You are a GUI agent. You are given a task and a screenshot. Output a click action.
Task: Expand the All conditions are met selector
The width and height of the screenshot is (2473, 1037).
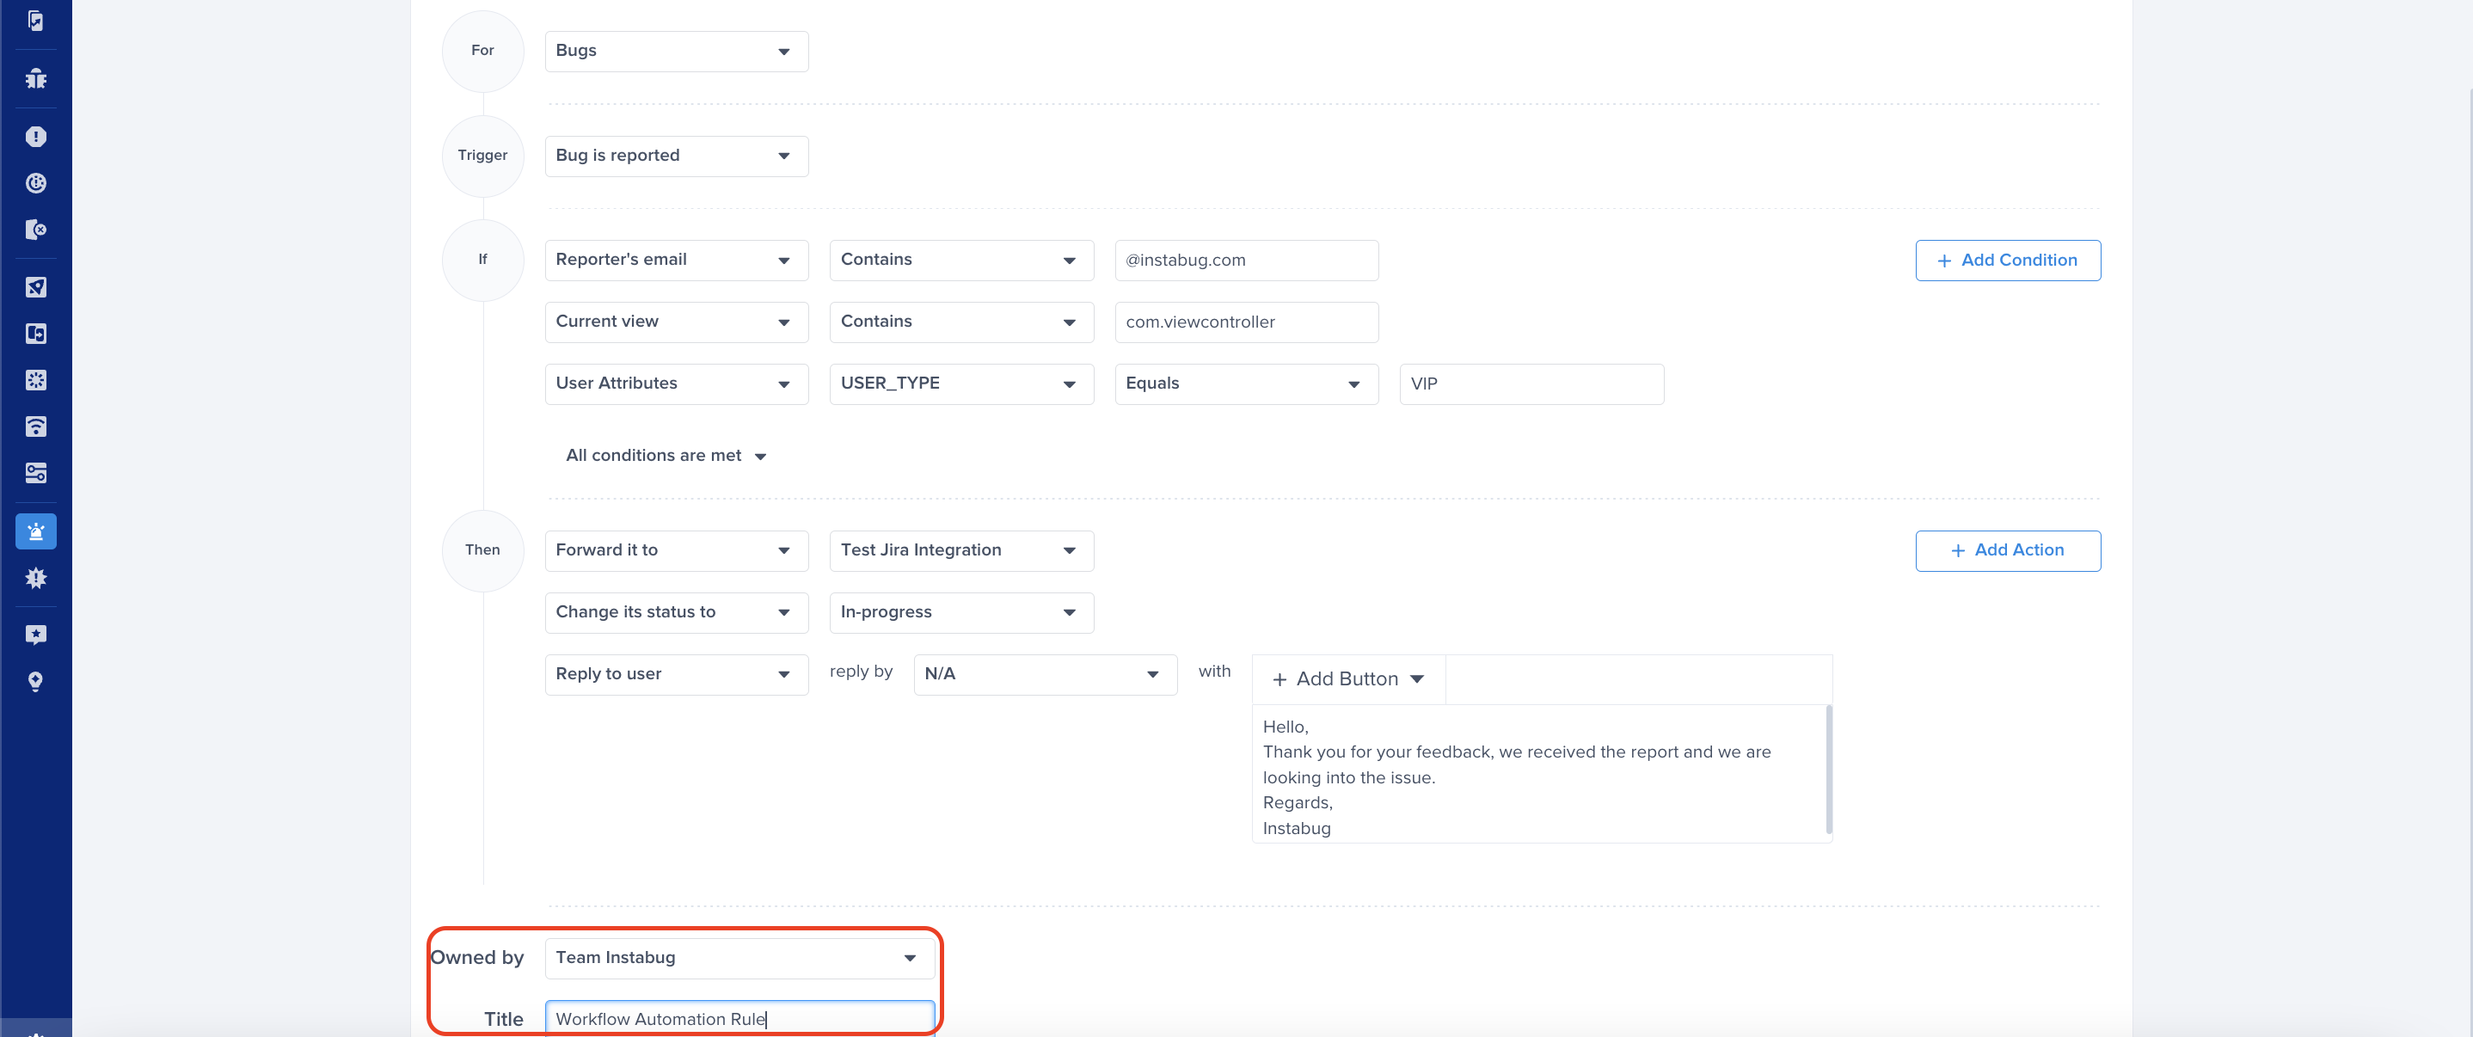[x=666, y=455]
